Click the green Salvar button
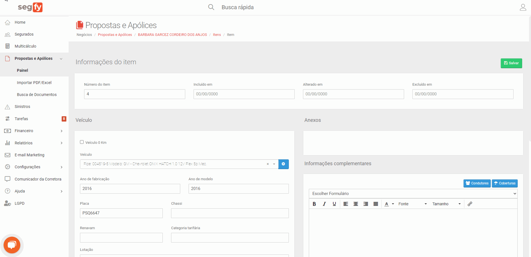Screen dimensions: 531x257 pos(511,63)
